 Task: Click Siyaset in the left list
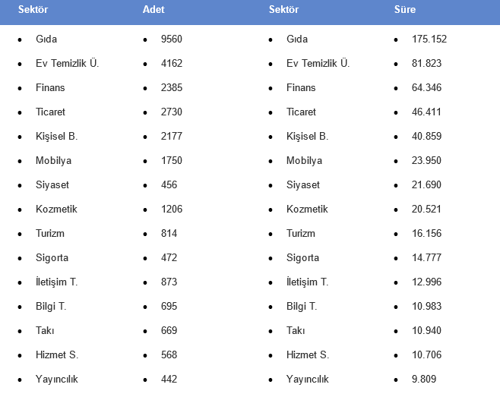coord(52,185)
